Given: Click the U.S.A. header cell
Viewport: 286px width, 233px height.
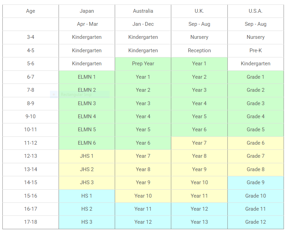Looking at the screenshot, I should (x=256, y=11).
